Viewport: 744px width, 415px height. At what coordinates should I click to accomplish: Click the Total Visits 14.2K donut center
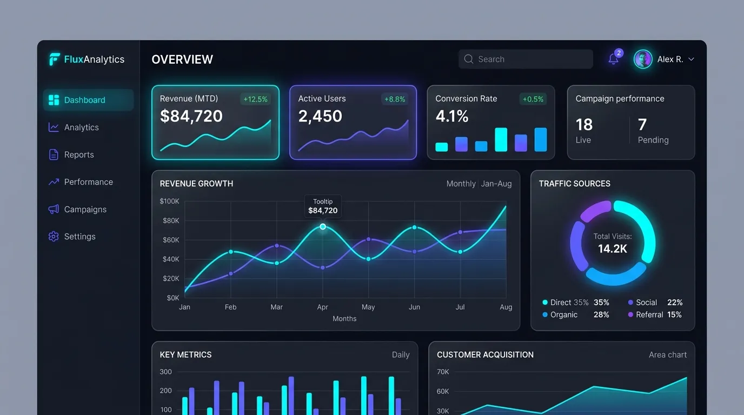613,243
